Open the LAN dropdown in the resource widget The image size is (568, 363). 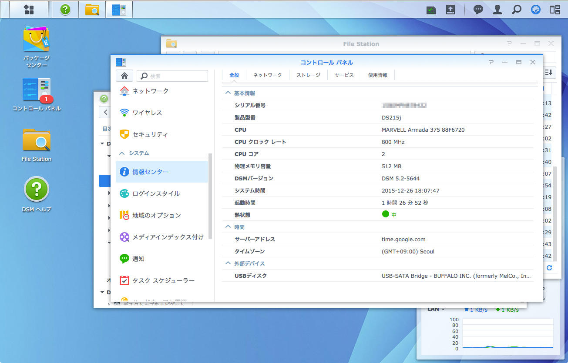click(x=436, y=309)
